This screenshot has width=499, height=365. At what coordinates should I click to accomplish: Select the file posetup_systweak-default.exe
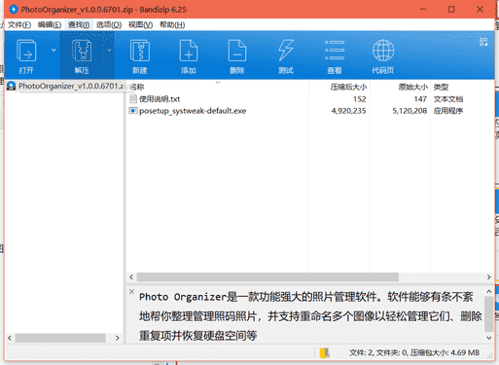pos(193,111)
